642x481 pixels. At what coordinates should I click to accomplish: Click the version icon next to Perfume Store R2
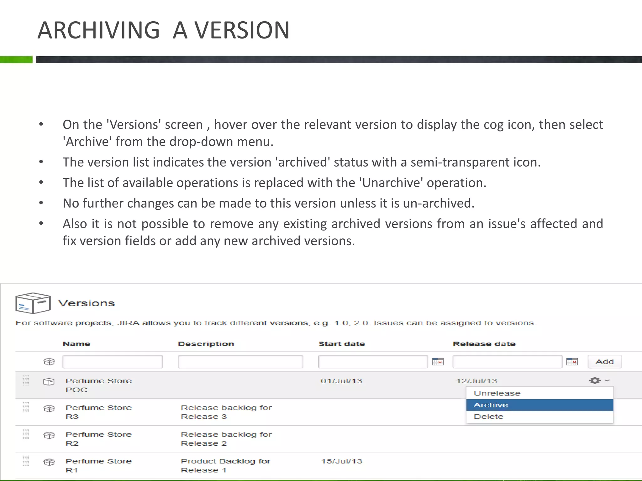(49, 435)
